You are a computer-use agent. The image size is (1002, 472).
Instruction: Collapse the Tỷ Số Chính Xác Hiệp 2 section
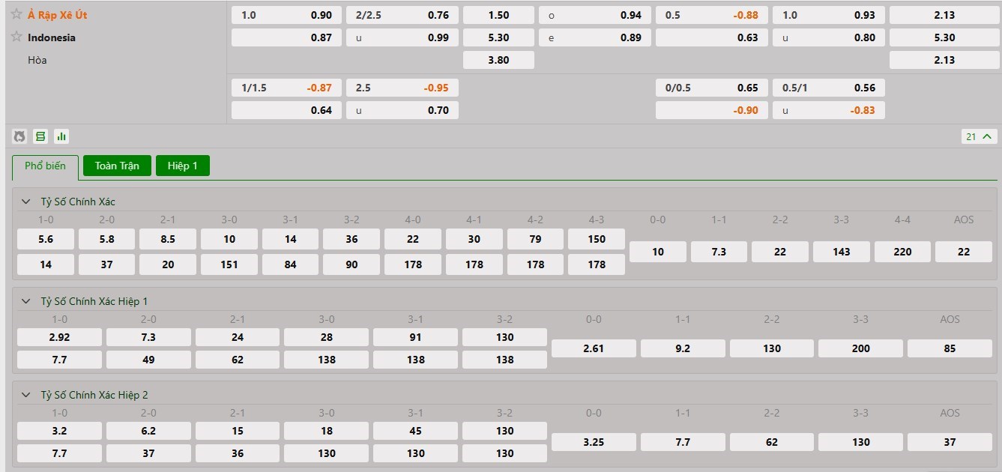click(x=26, y=395)
